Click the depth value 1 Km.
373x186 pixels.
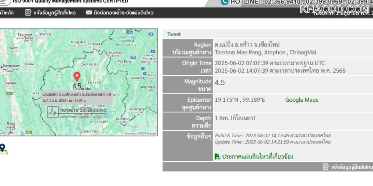point(235,118)
